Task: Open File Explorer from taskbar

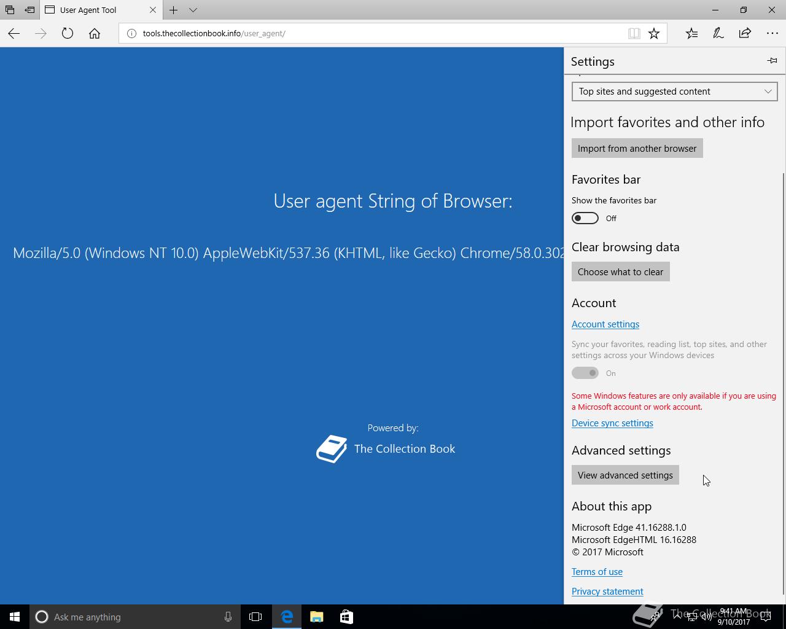Action: pos(316,617)
